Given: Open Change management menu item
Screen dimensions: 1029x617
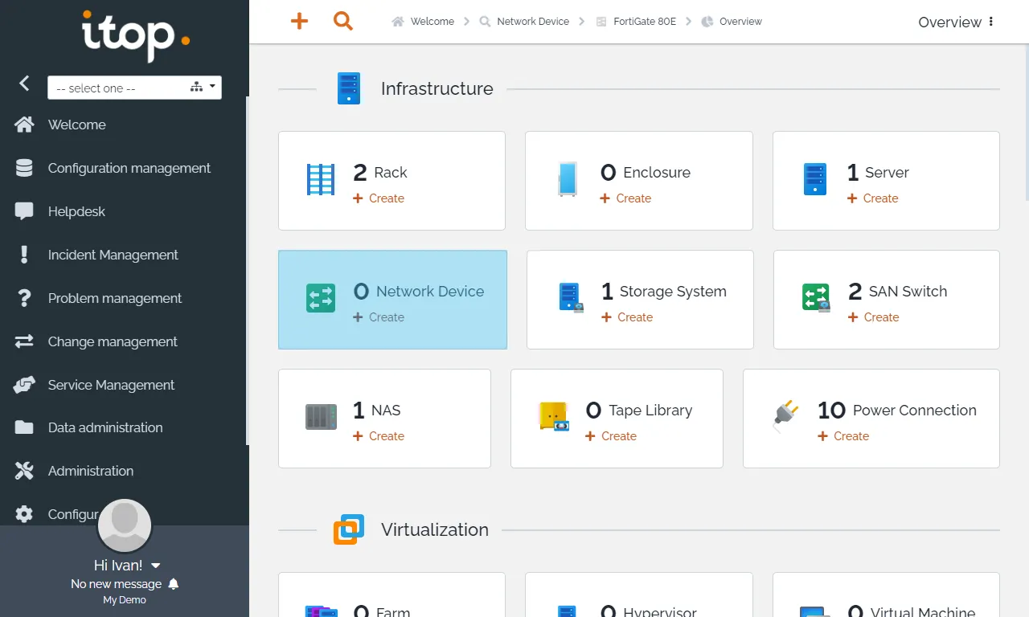Looking at the screenshot, I should (113, 341).
